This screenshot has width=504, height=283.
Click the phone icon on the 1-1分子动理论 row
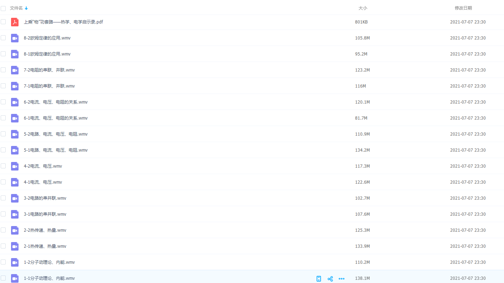pos(319,279)
